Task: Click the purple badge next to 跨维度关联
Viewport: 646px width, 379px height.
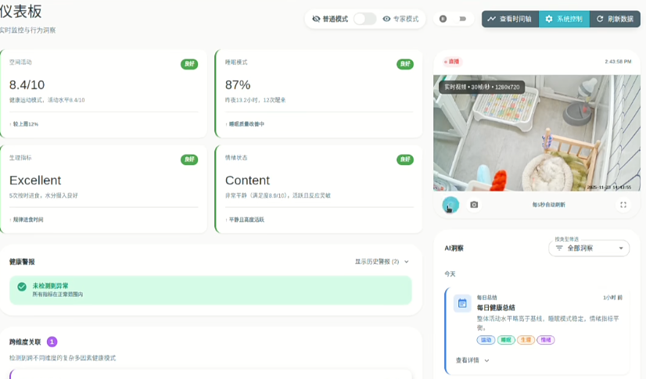Action: coord(52,341)
